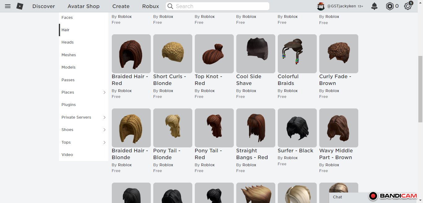Screen dimensions: 423x203
Task: Select the Top Knot - Red thumbnail
Action: pyautogui.click(x=214, y=54)
